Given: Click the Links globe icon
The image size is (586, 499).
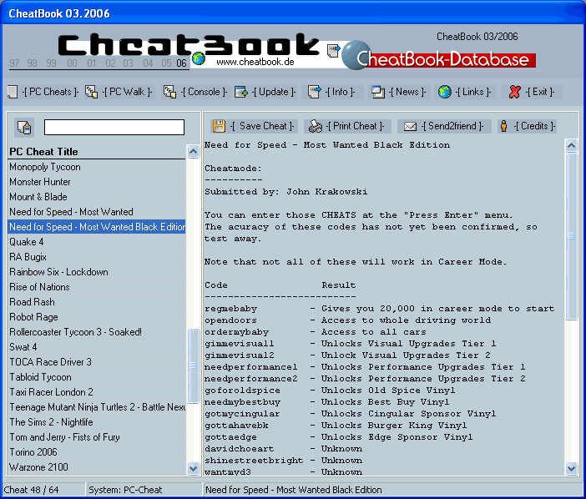Looking at the screenshot, I should click(445, 92).
